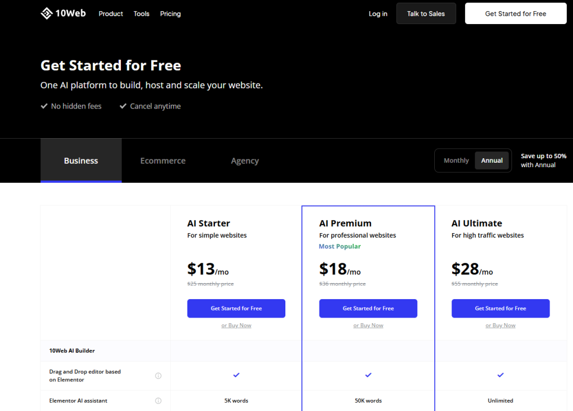Select the Ecommerce tab
Viewport: 573px width, 411px height.
pos(163,160)
